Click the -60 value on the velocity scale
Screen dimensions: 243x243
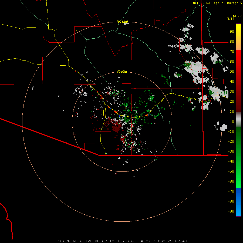pyautogui.click(x=231, y=181)
